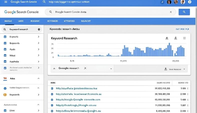Switch to the UCER tab

[21, 21]
